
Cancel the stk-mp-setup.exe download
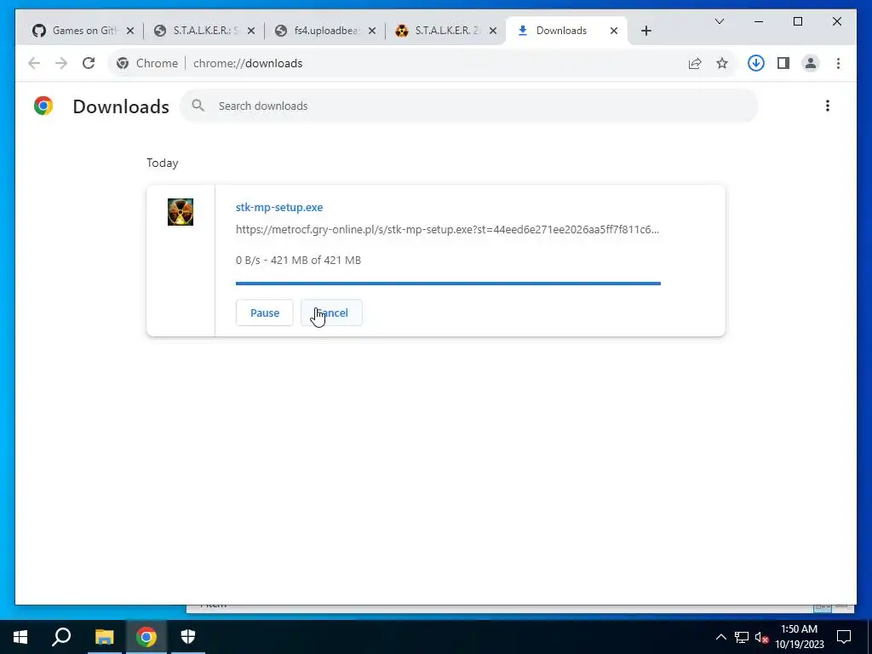tap(331, 313)
